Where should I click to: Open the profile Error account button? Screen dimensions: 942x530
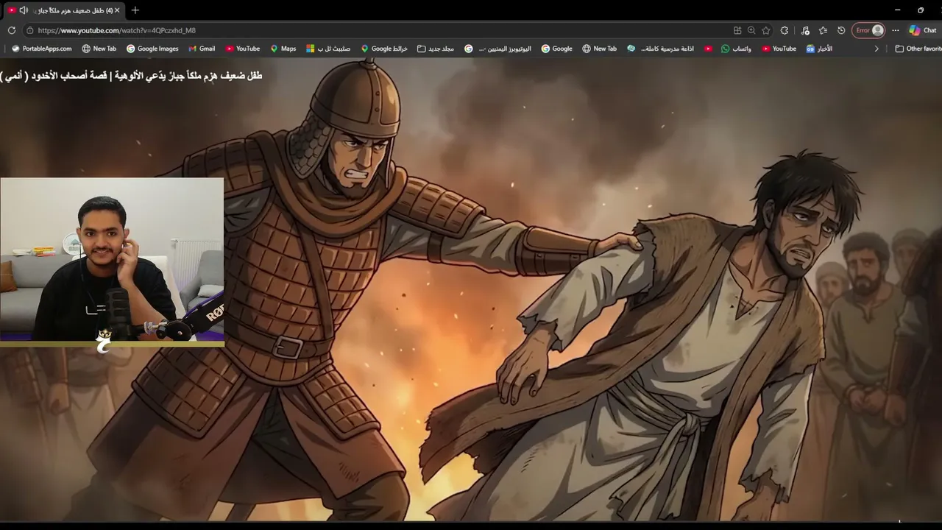pyautogui.click(x=868, y=30)
